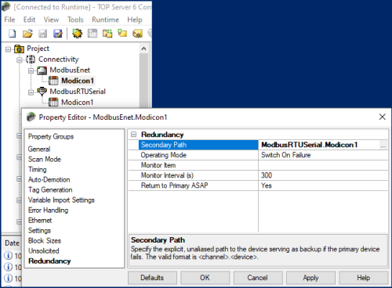Click the New Tag Group toolbar icon

tap(107, 34)
